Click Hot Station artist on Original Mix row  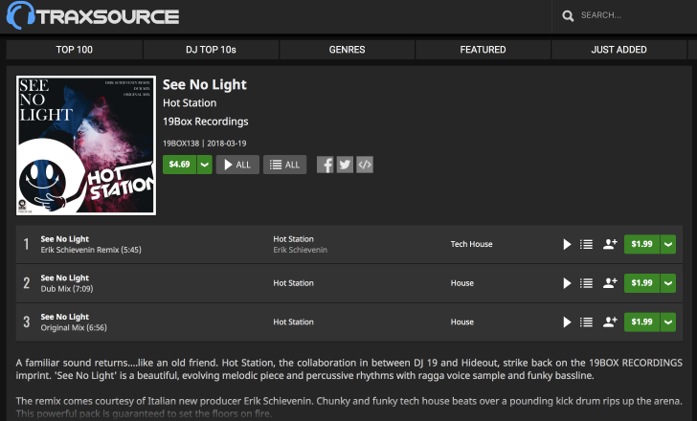pyautogui.click(x=293, y=321)
